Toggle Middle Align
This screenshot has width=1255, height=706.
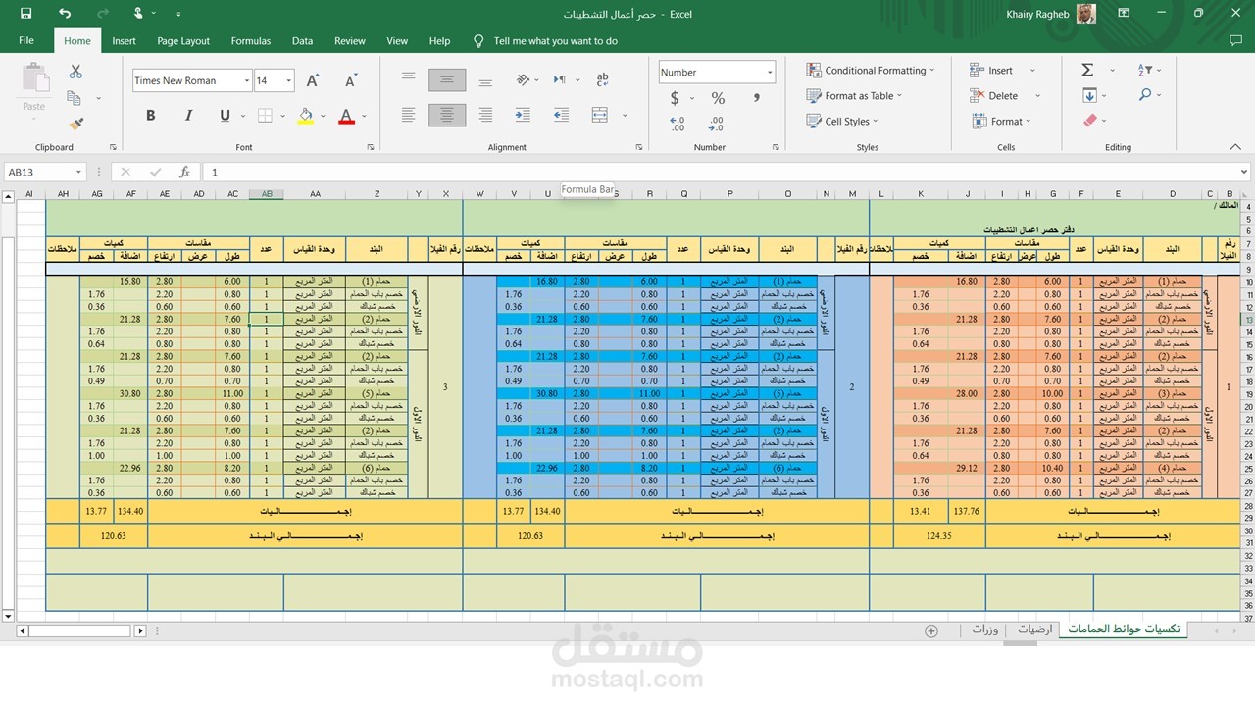point(447,79)
